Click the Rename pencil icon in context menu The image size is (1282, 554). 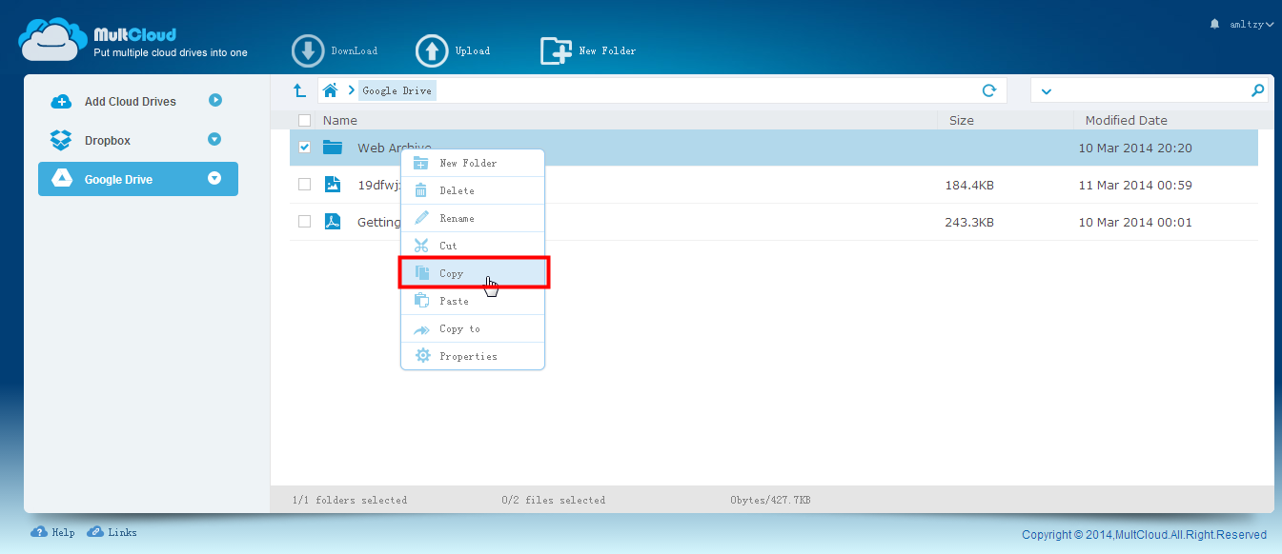point(421,218)
